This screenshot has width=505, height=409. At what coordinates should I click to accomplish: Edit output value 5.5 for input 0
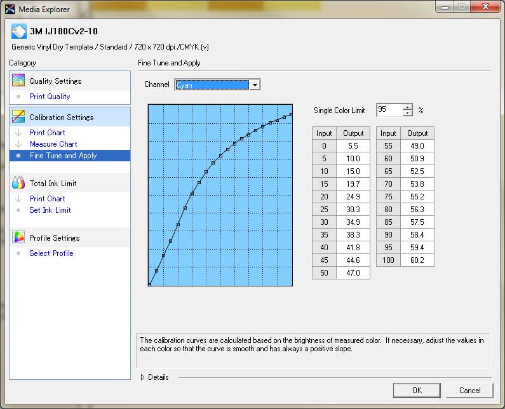pyautogui.click(x=353, y=146)
